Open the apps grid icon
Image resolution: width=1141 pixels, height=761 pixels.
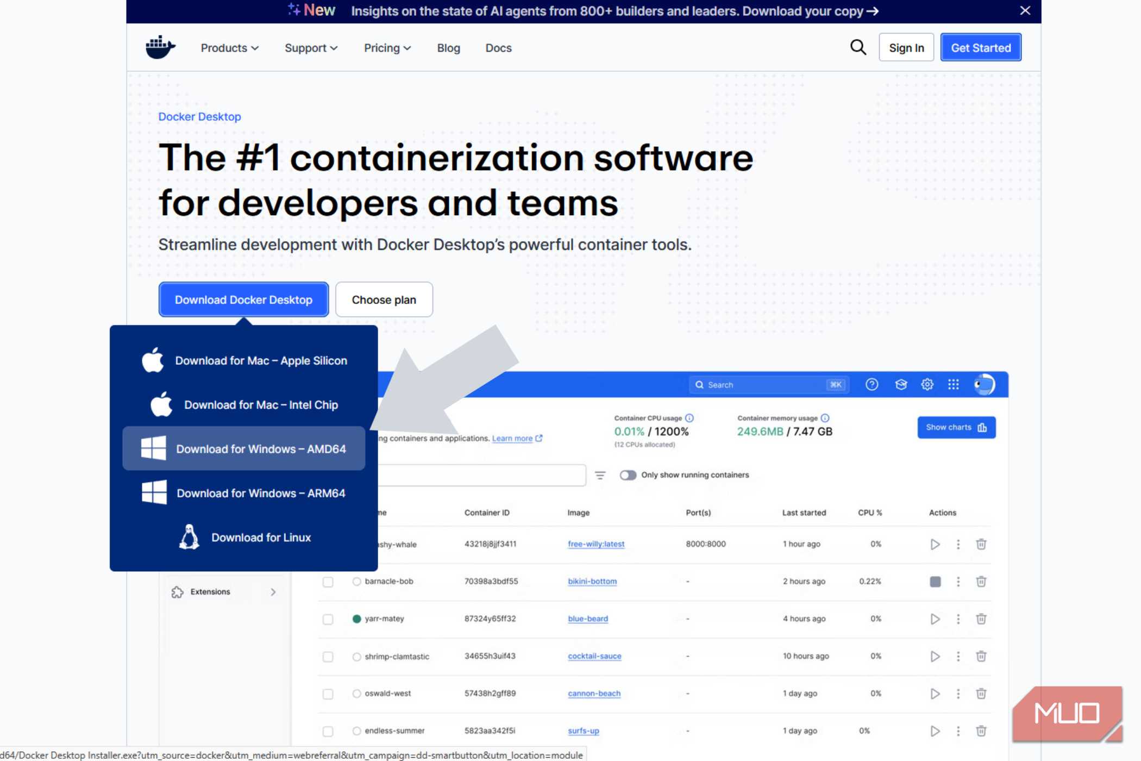point(954,385)
